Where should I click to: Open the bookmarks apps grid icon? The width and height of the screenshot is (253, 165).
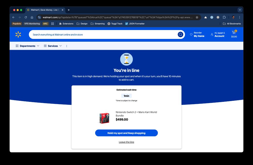coord(53,24)
